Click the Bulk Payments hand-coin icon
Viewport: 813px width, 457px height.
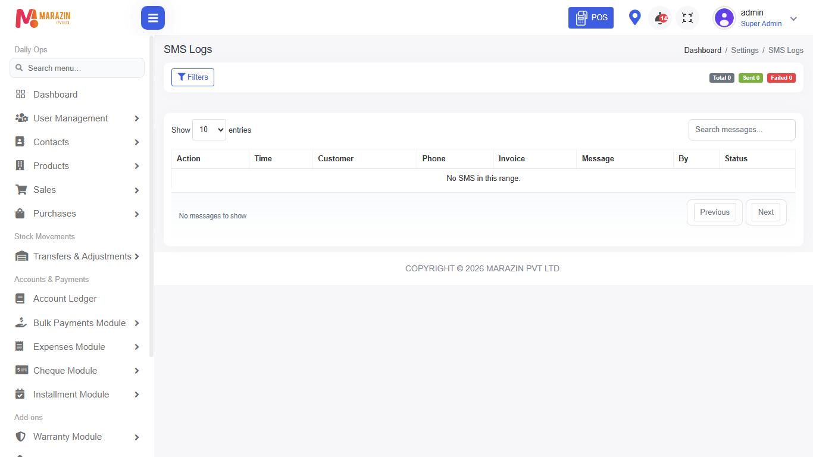(21, 323)
